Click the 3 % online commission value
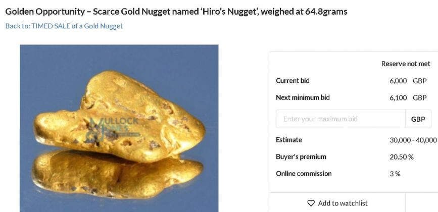438x212 pixels. pyautogui.click(x=395, y=174)
